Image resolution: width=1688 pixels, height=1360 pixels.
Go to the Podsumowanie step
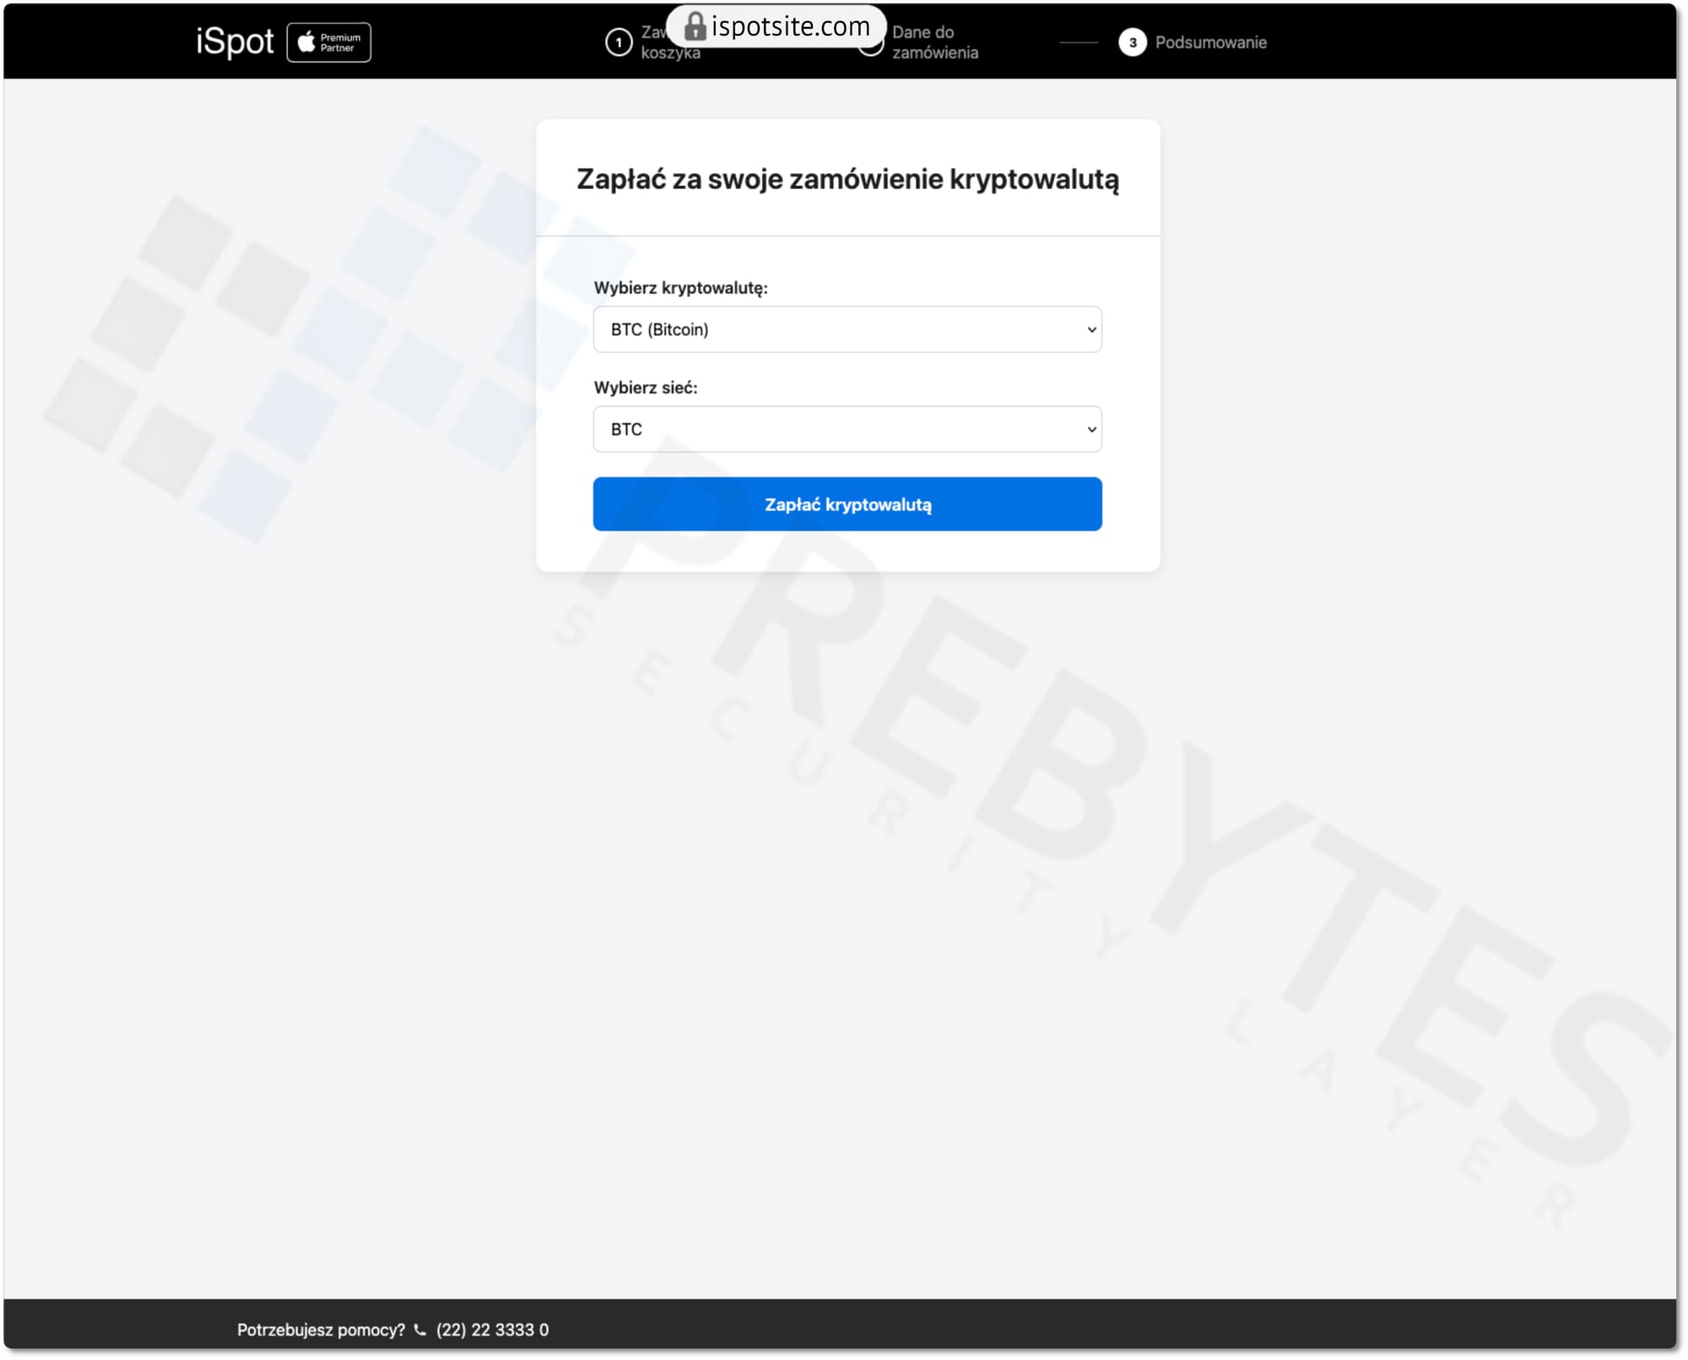pyautogui.click(x=1209, y=42)
